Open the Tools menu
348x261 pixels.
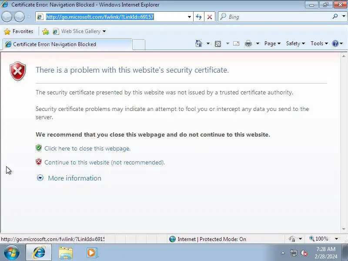point(319,43)
